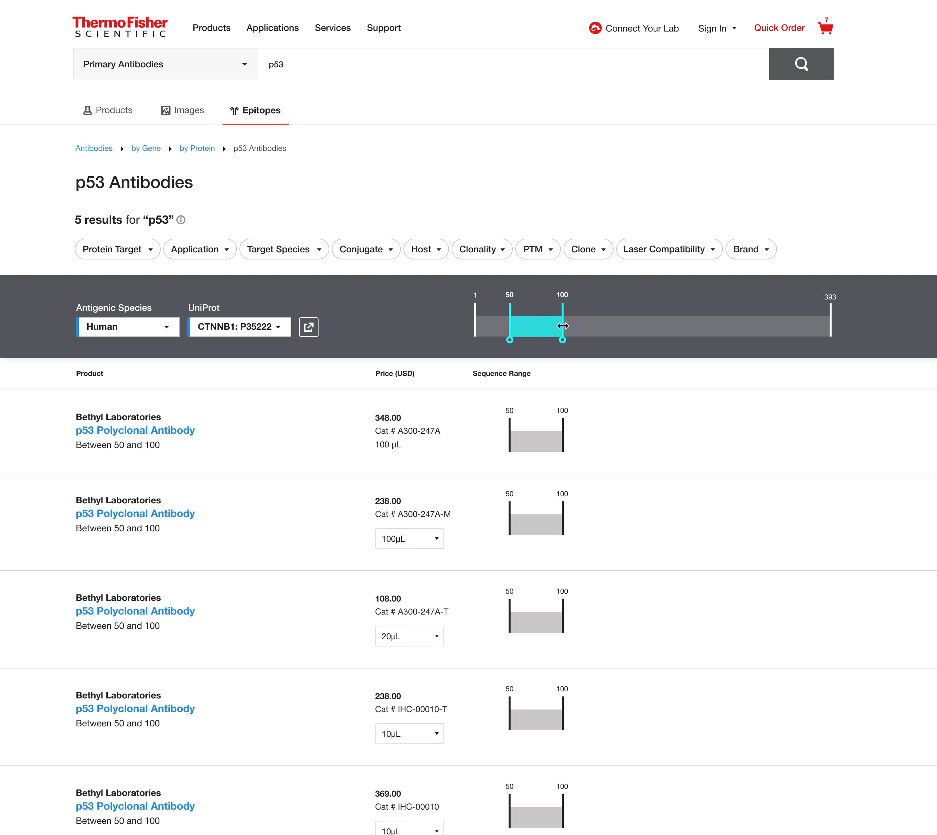
Task: Open the Applications navigation menu
Action: click(273, 28)
